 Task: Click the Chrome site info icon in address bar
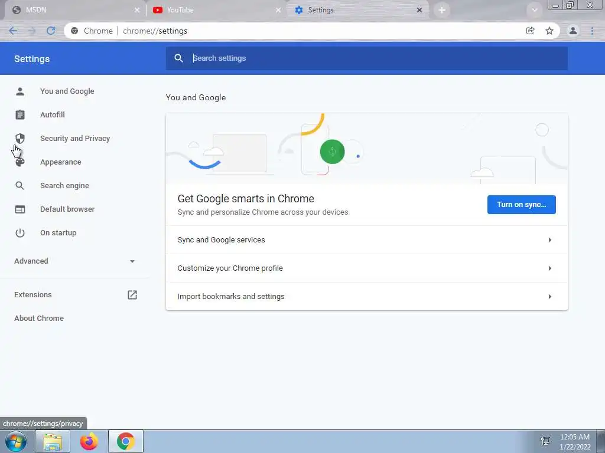pyautogui.click(x=74, y=31)
